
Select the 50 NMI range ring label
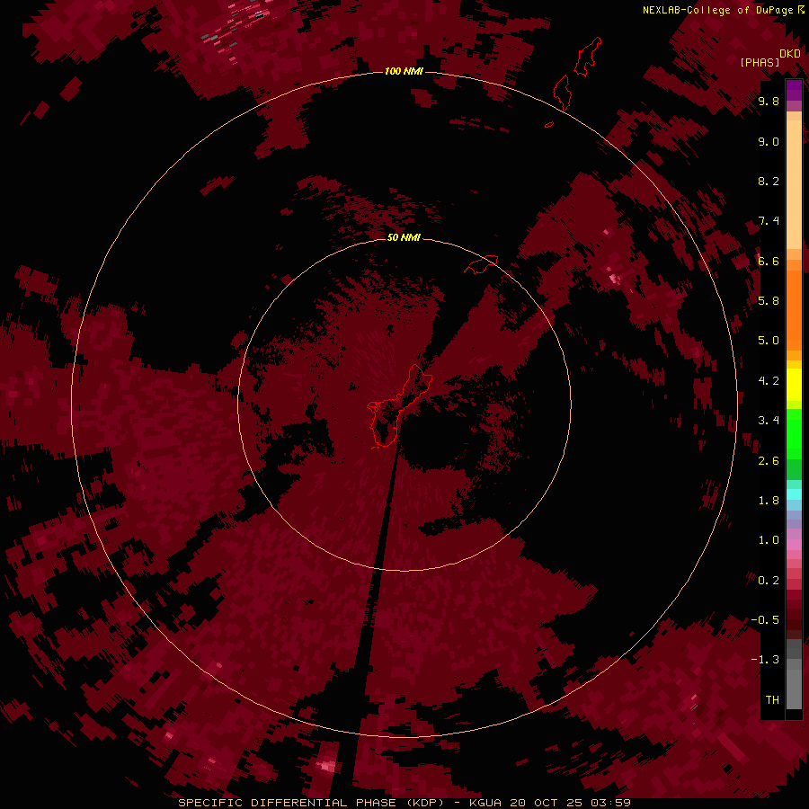pos(404,237)
